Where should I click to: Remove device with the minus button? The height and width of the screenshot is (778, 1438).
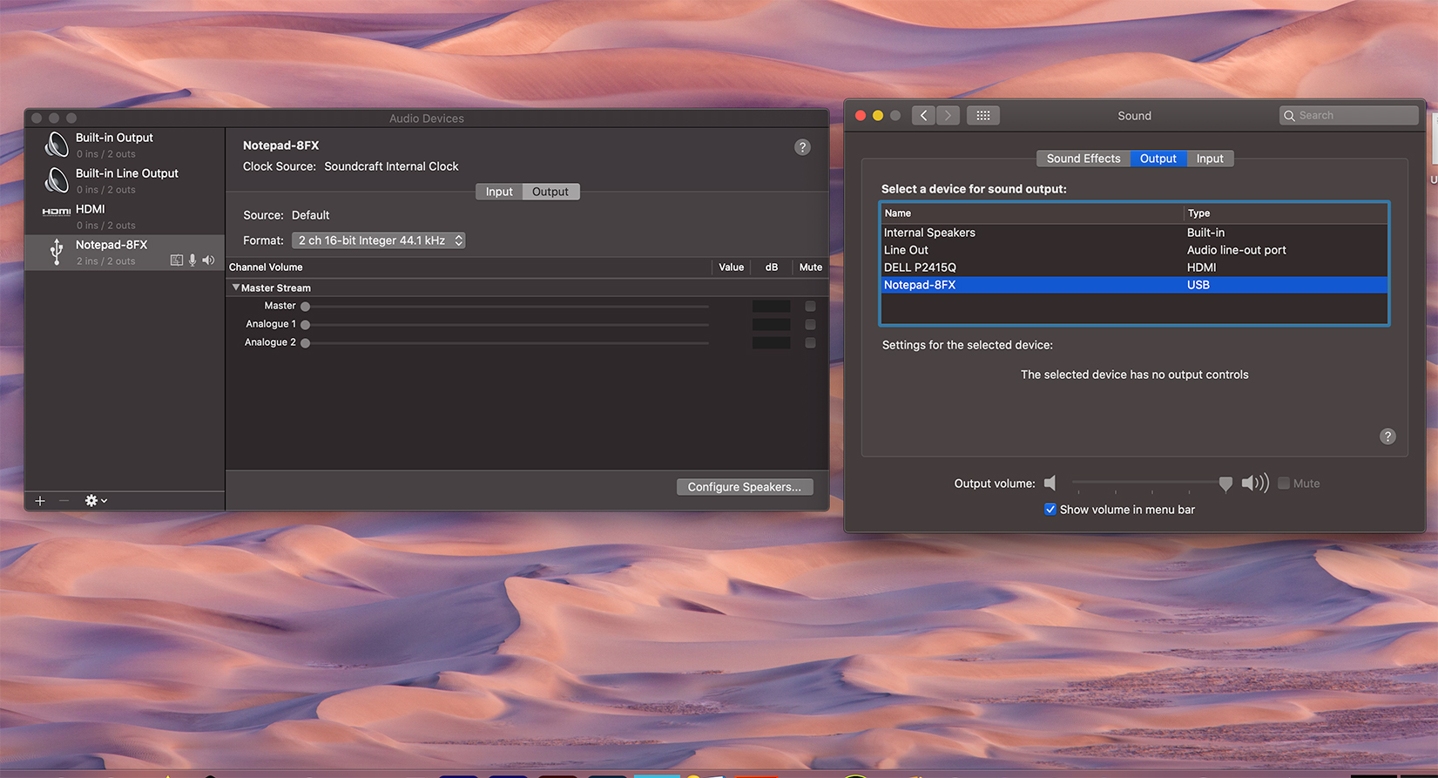tap(64, 500)
